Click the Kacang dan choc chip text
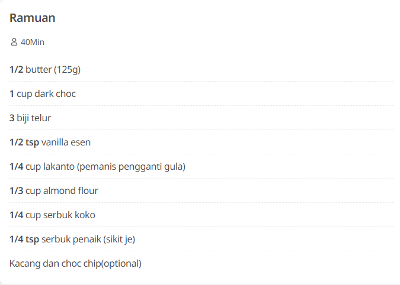This screenshot has width=400, height=285. pyautogui.click(x=55, y=264)
